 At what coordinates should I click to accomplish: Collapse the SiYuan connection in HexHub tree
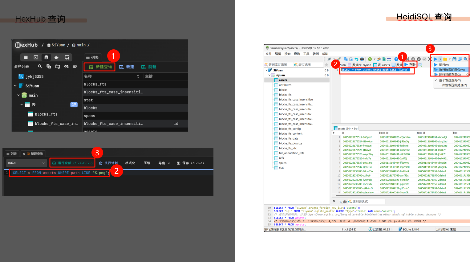(15, 86)
